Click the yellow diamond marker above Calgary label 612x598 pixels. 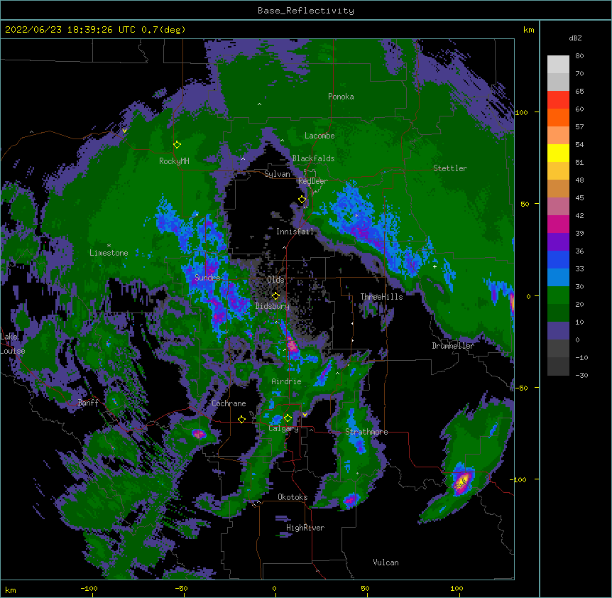pyautogui.click(x=288, y=418)
